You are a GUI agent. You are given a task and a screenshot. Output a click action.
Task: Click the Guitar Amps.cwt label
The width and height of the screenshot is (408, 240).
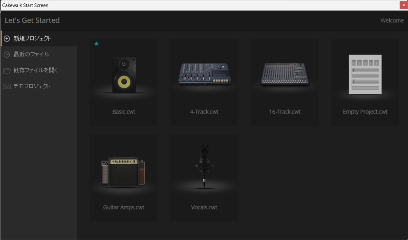coord(124,207)
